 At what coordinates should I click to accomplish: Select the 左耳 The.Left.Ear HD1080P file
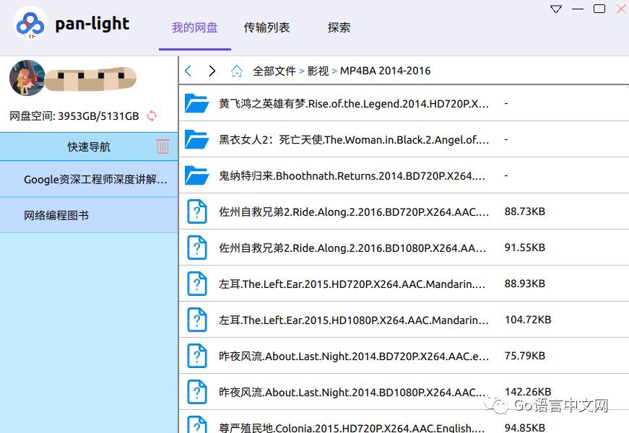353,320
